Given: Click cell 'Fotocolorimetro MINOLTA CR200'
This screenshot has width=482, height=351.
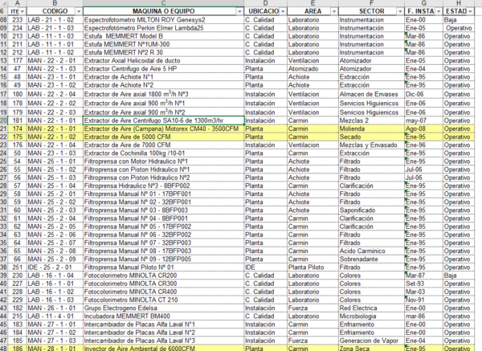Looking at the screenshot, I should pyautogui.click(x=164, y=275).
